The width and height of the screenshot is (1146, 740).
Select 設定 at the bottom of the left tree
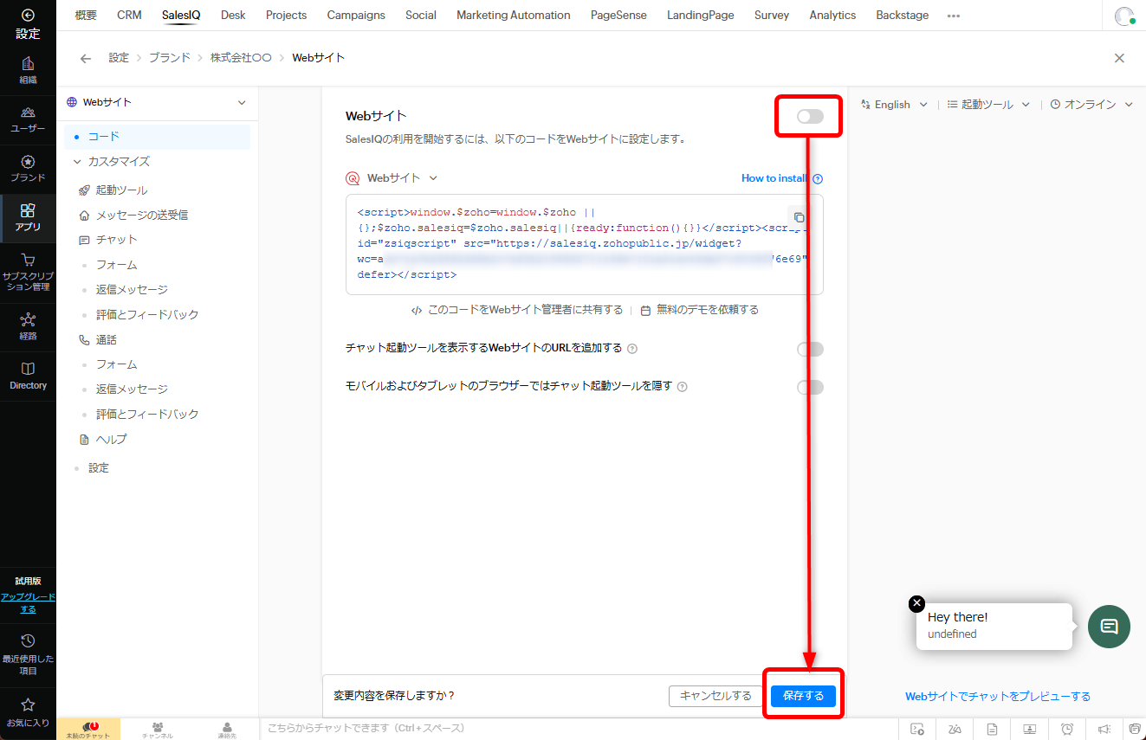tap(99, 468)
